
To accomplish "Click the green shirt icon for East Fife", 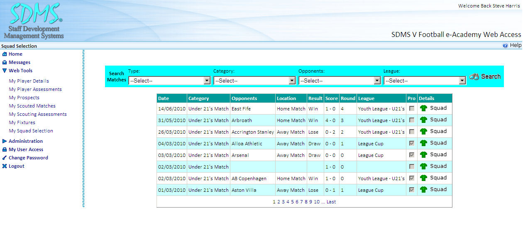I will (x=423, y=108).
